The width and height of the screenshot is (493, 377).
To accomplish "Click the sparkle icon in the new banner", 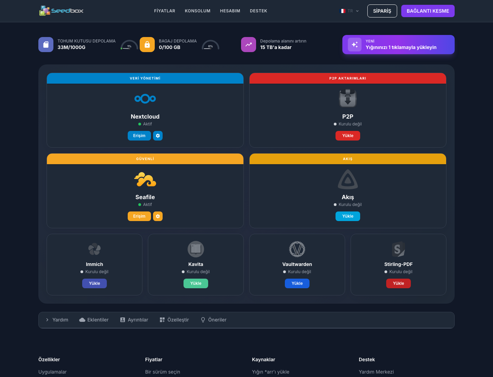I will pos(355,45).
